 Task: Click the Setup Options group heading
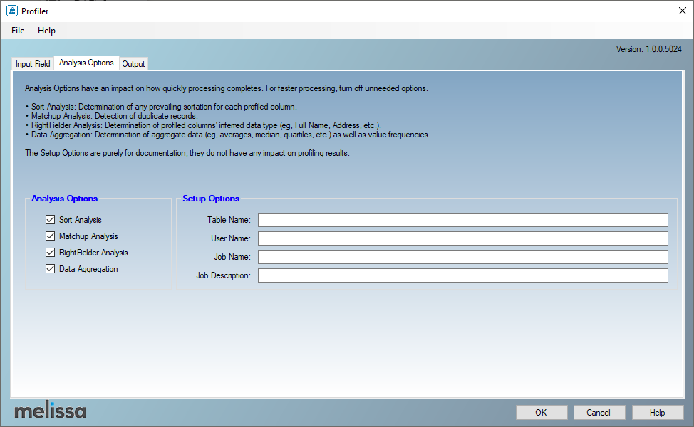[211, 199]
